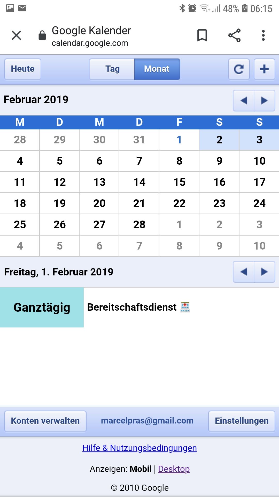Share the Google Kalender page

(x=234, y=35)
